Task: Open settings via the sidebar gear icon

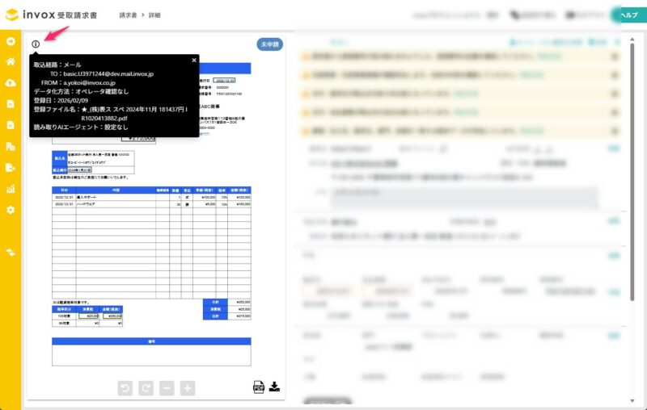Action: pos(11,210)
